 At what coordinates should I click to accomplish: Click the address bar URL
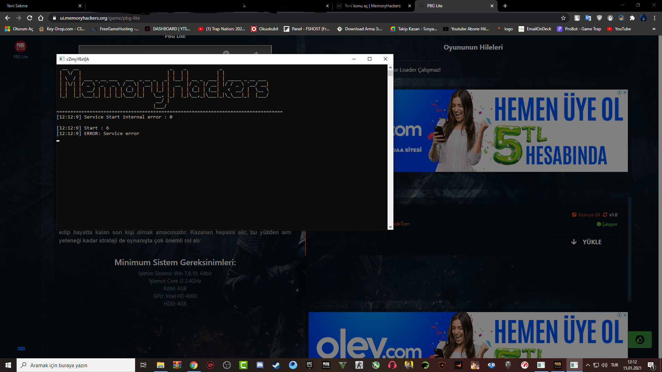tap(100, 18)
